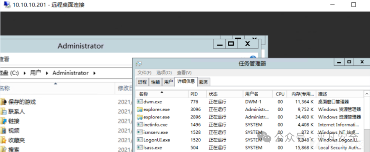Select the LogonUI.exe process row
370x152 pixels.
point(250,140)
